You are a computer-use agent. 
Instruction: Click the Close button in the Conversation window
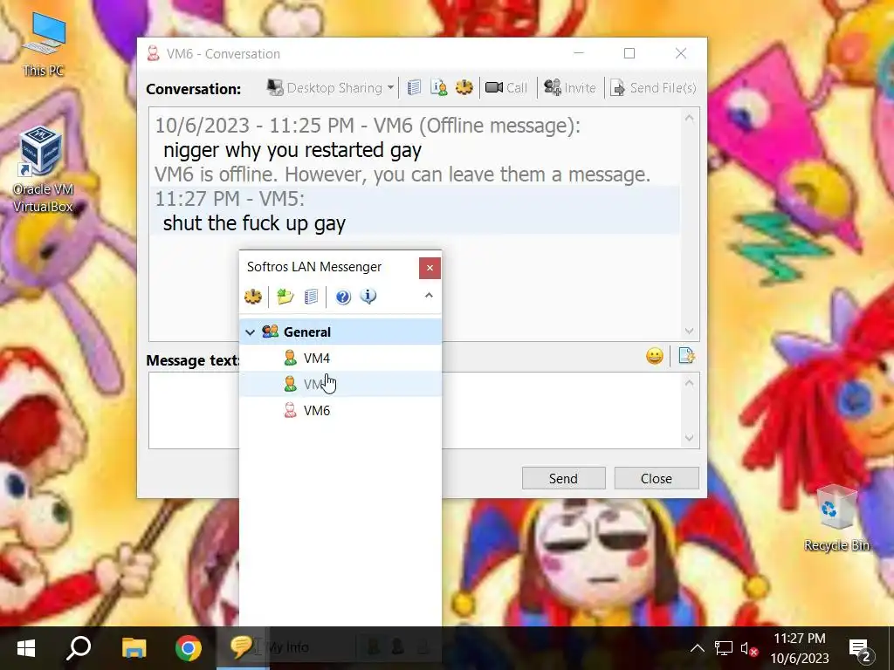click(657, 478)
